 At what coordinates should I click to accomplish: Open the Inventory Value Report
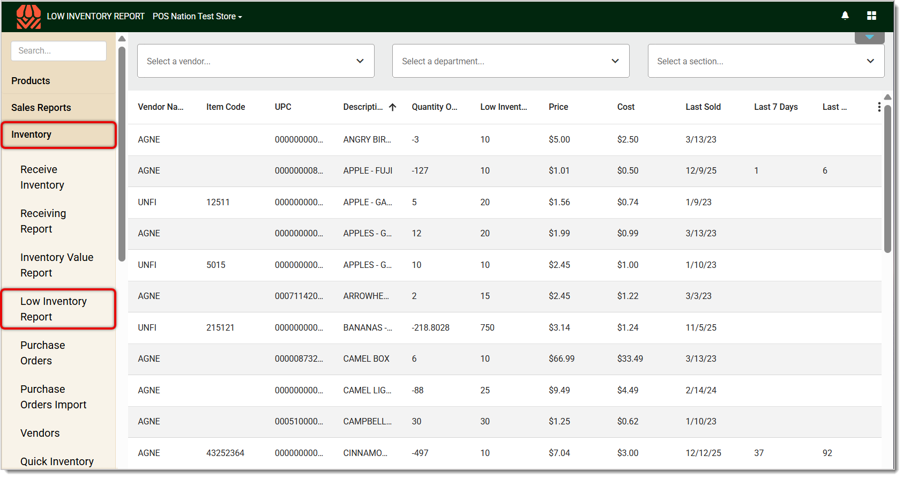coord(57,265)
